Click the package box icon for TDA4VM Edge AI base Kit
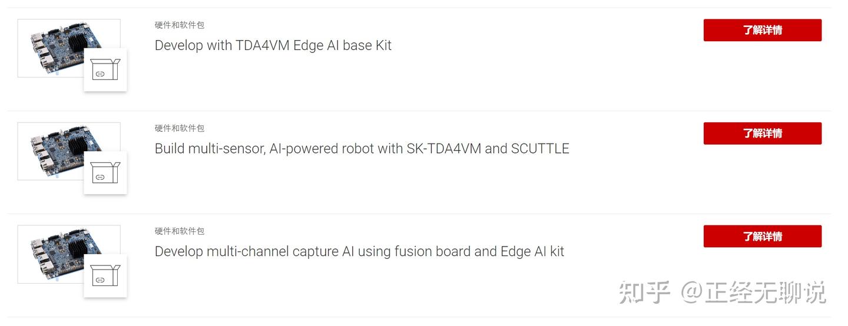 point(105,69)
